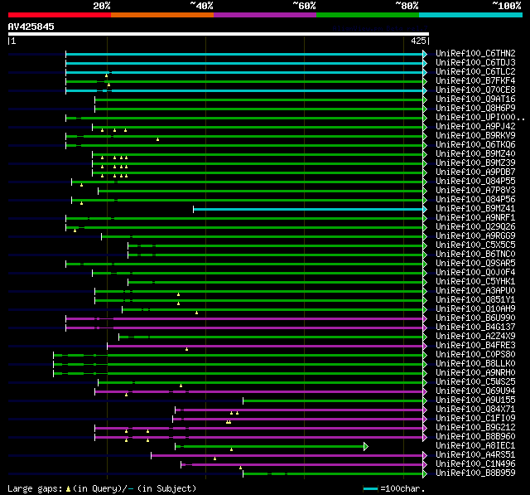Screen dimensions: 530x495
Task: Click the AV425845 query name
Action: click(31, 27)
